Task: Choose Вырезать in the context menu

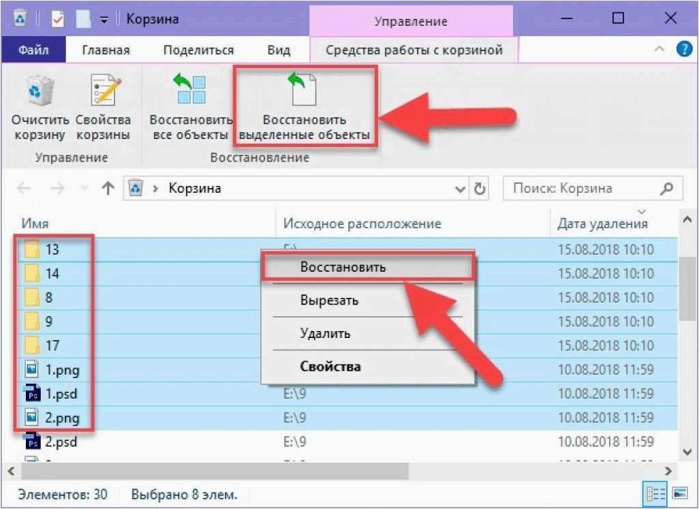Action: coord(368,300)
